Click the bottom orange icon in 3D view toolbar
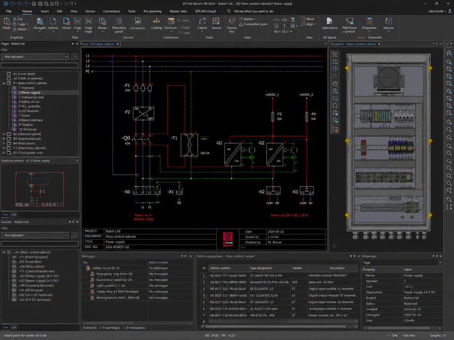The height and width of the screenshot is (340, 454). tap(335, 129)
